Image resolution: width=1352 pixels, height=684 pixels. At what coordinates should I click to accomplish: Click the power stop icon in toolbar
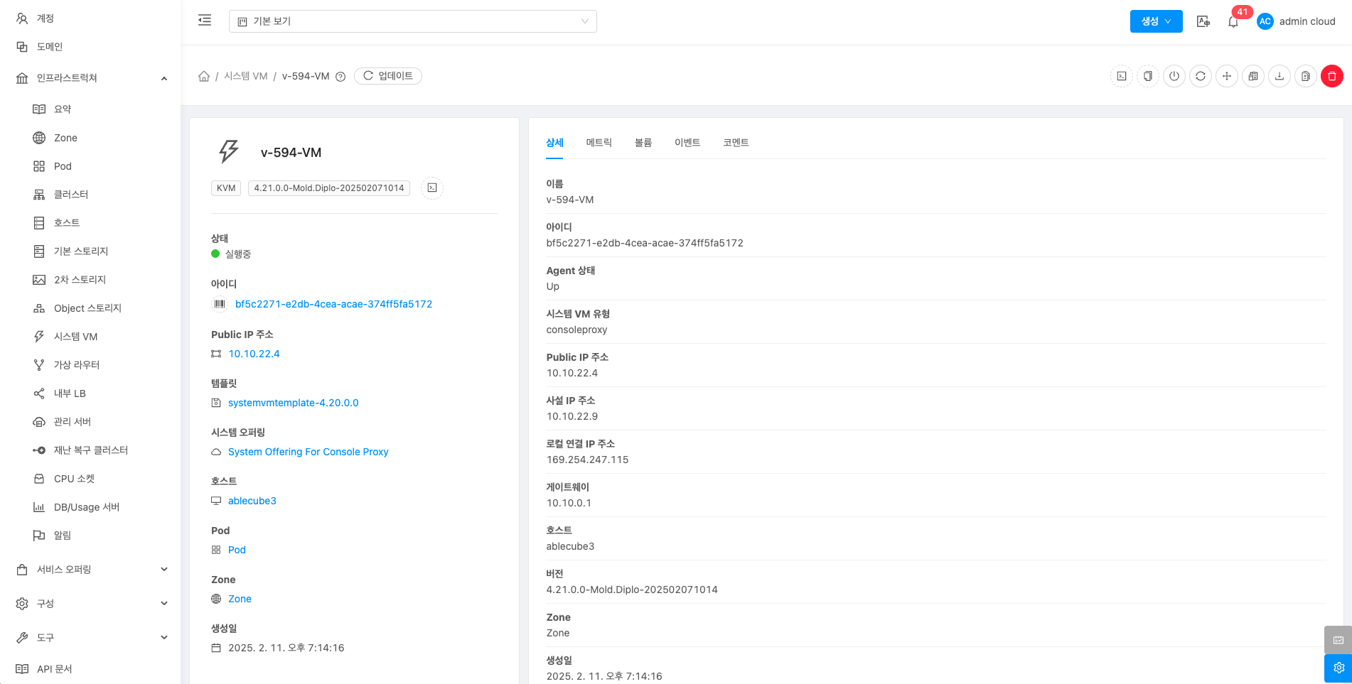coord(1174,76)
